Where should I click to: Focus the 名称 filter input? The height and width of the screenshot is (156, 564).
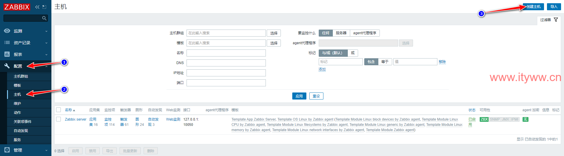(226, 53)
